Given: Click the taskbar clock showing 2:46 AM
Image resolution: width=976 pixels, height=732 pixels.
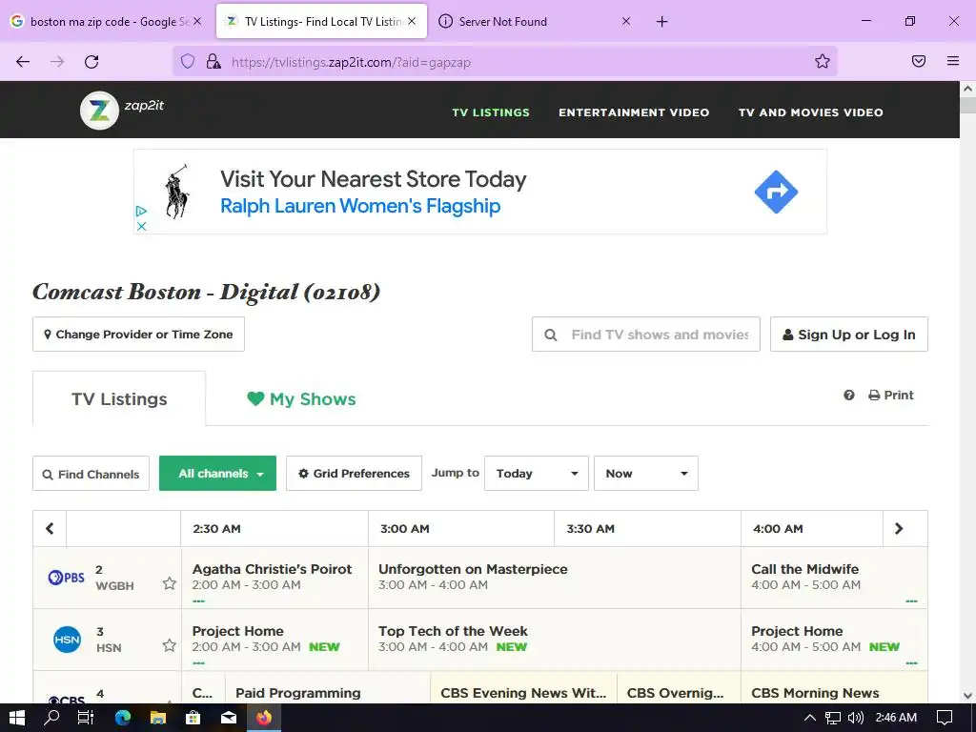Looking at the screenshot, I should coord(896,718).
